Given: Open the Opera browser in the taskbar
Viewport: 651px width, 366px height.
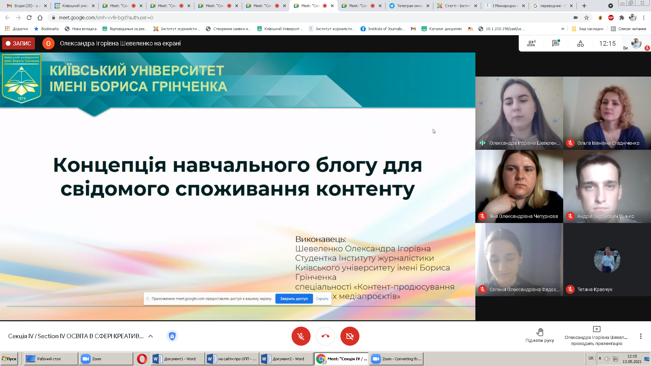Looking at the screenshot, I should click(x=142, y=359).
